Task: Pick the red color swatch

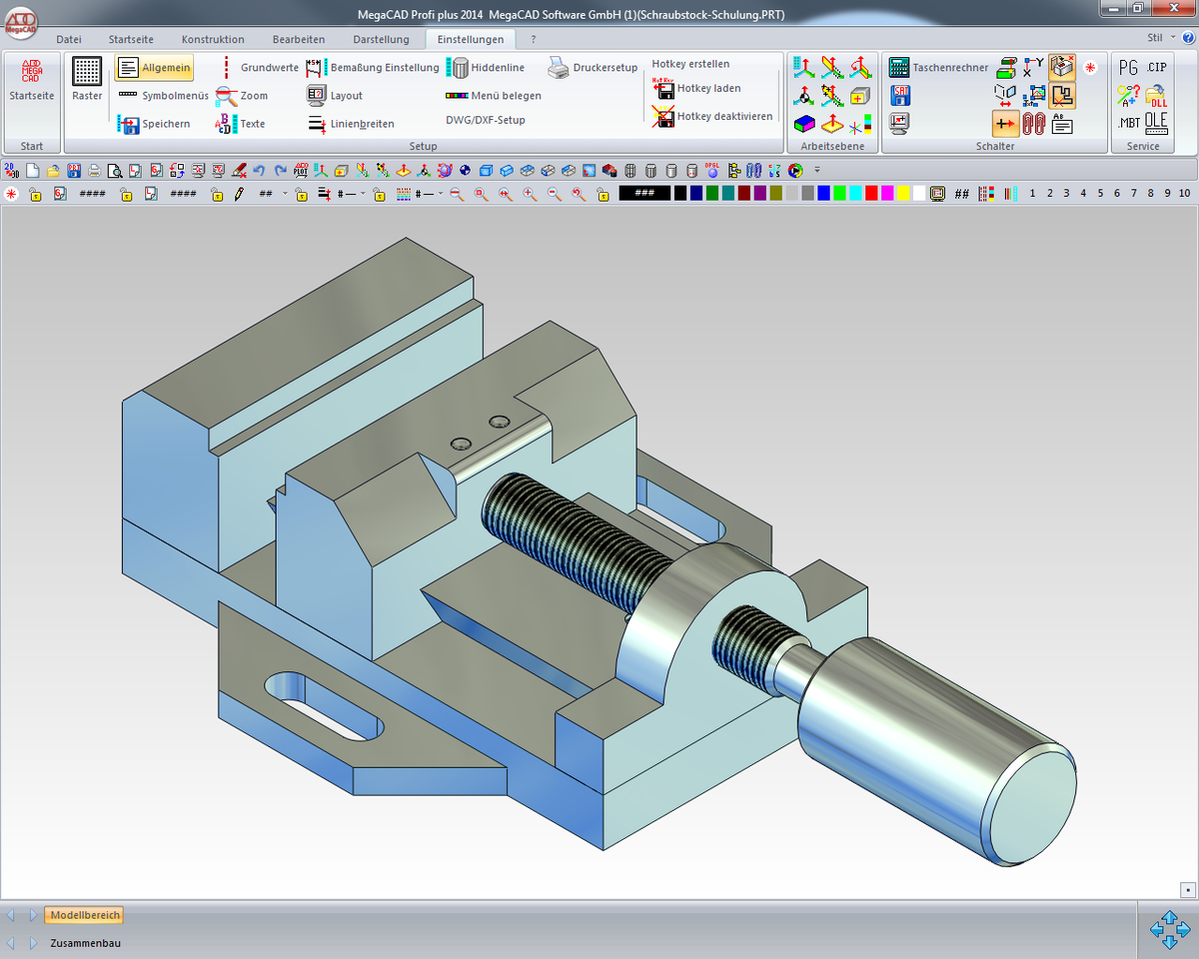Action: 871,194
